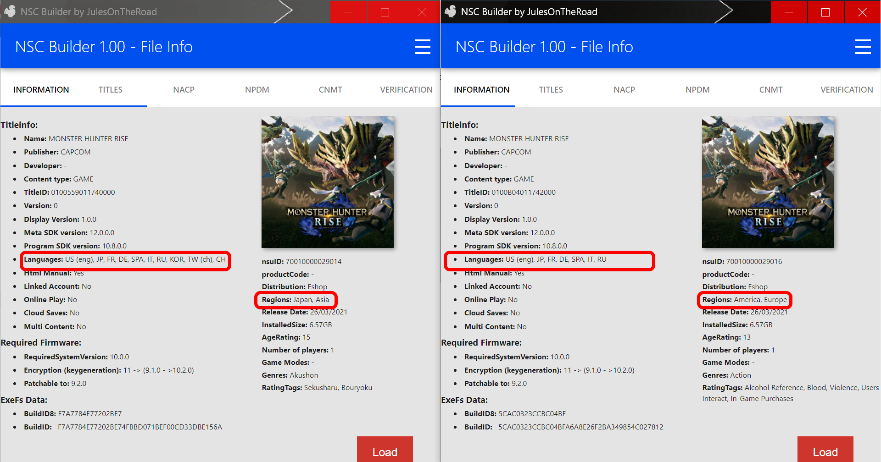Click Monster Hunter Rise cover in left window

[328, 182]
